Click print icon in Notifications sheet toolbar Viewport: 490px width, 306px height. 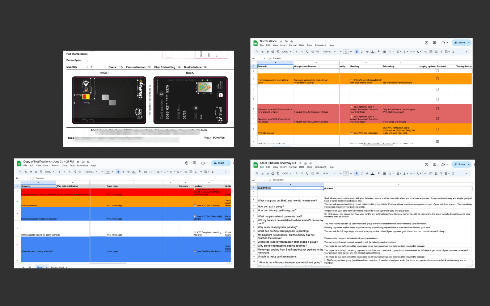[273, 52]
